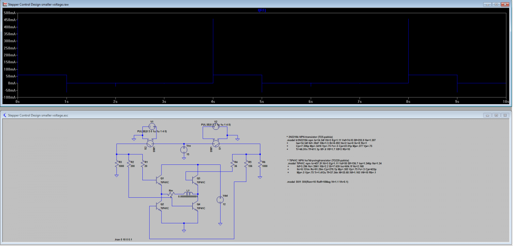Click the 500mA vertical axis label
This screenshot has height=246, width=513.
(9, 13)
